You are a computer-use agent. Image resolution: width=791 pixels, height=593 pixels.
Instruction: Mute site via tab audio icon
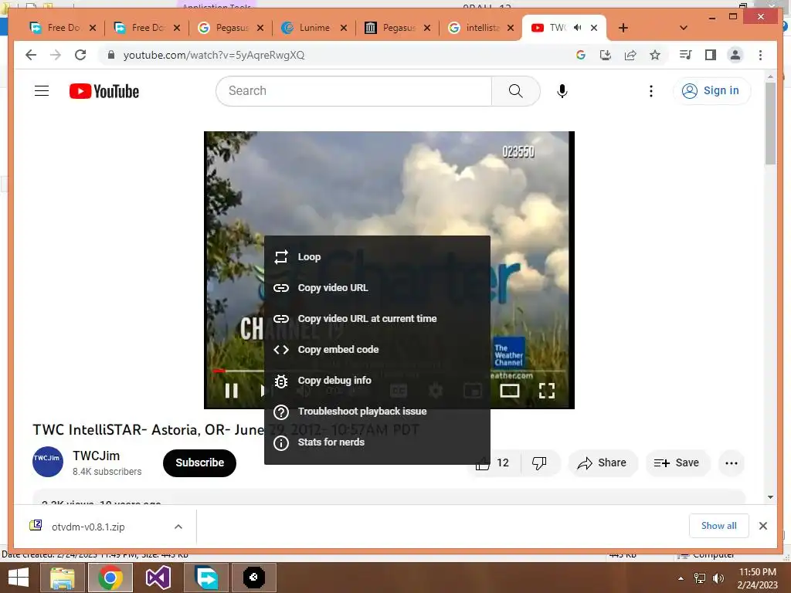tap(577, 28)
